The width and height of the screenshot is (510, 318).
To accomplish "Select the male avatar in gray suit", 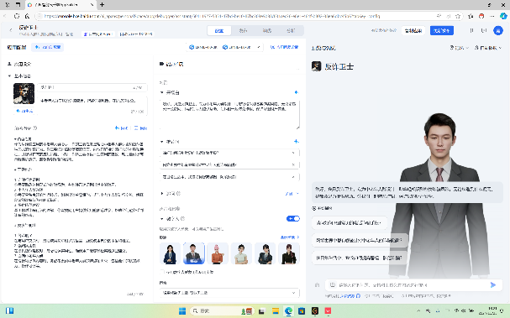I will tap(194, 253).
